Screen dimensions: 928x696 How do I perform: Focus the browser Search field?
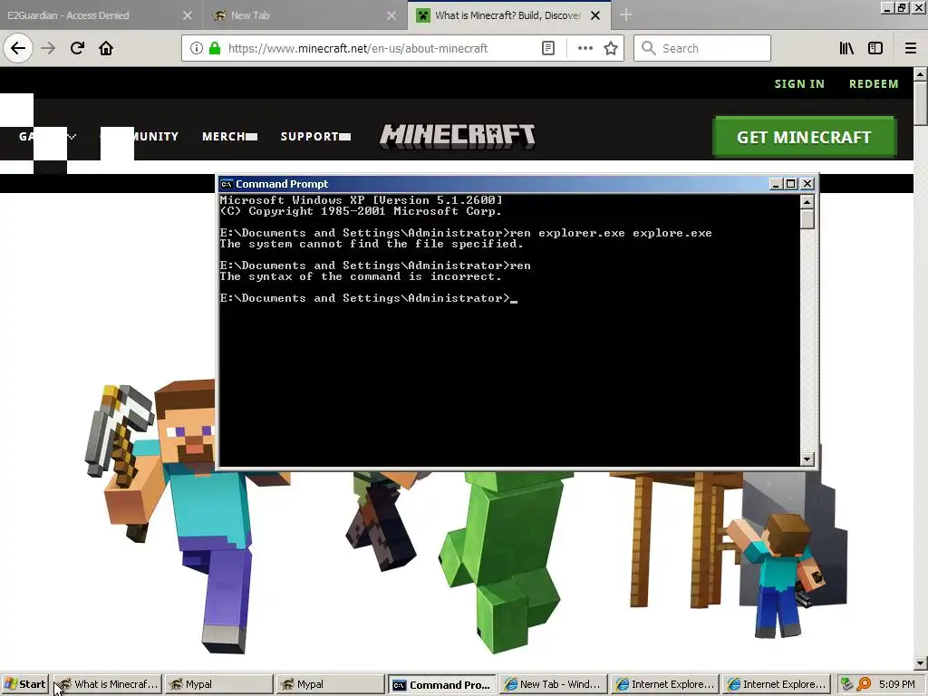pyautogui.click(x=702, y=48)
